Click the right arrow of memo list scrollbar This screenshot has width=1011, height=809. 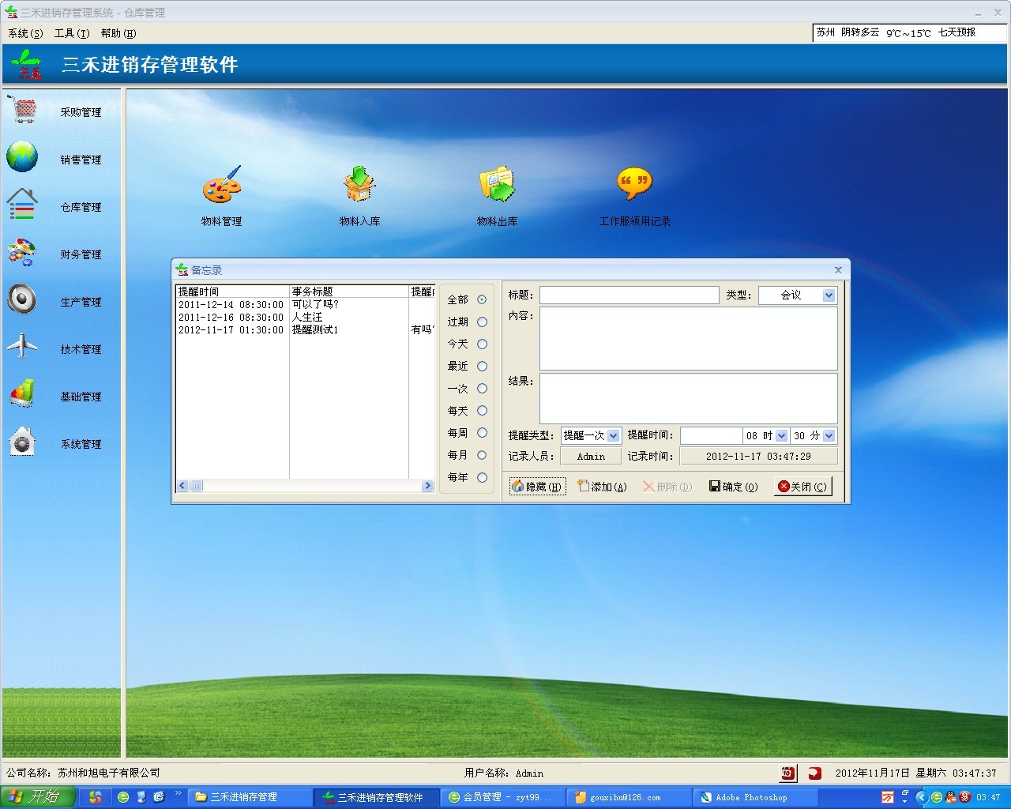click(427, 486)
